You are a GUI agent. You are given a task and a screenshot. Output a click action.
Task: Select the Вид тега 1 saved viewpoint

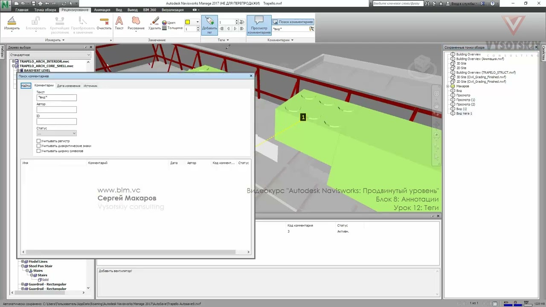pyautogui.click(x=464, y=113)
